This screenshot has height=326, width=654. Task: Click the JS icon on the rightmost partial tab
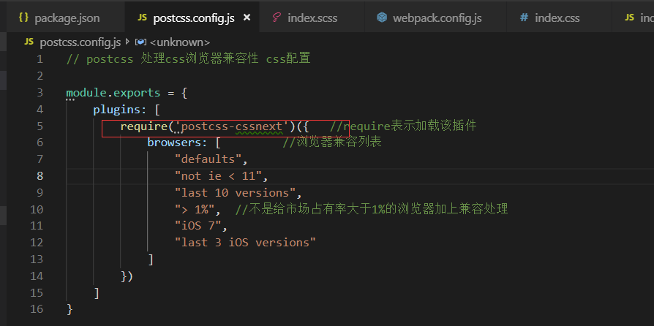point(629,17)
